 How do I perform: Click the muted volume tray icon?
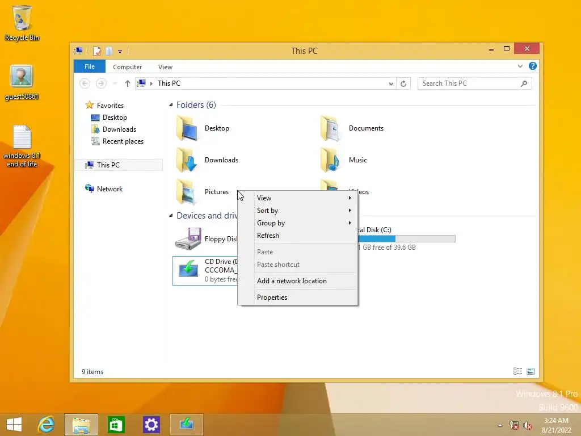pyautogui.click(x=528, y=425)
